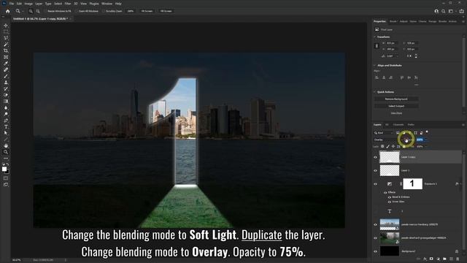The height and width of the screenshot is (263, 467).
Task: Click the Remove Background button
Action: 396,99
